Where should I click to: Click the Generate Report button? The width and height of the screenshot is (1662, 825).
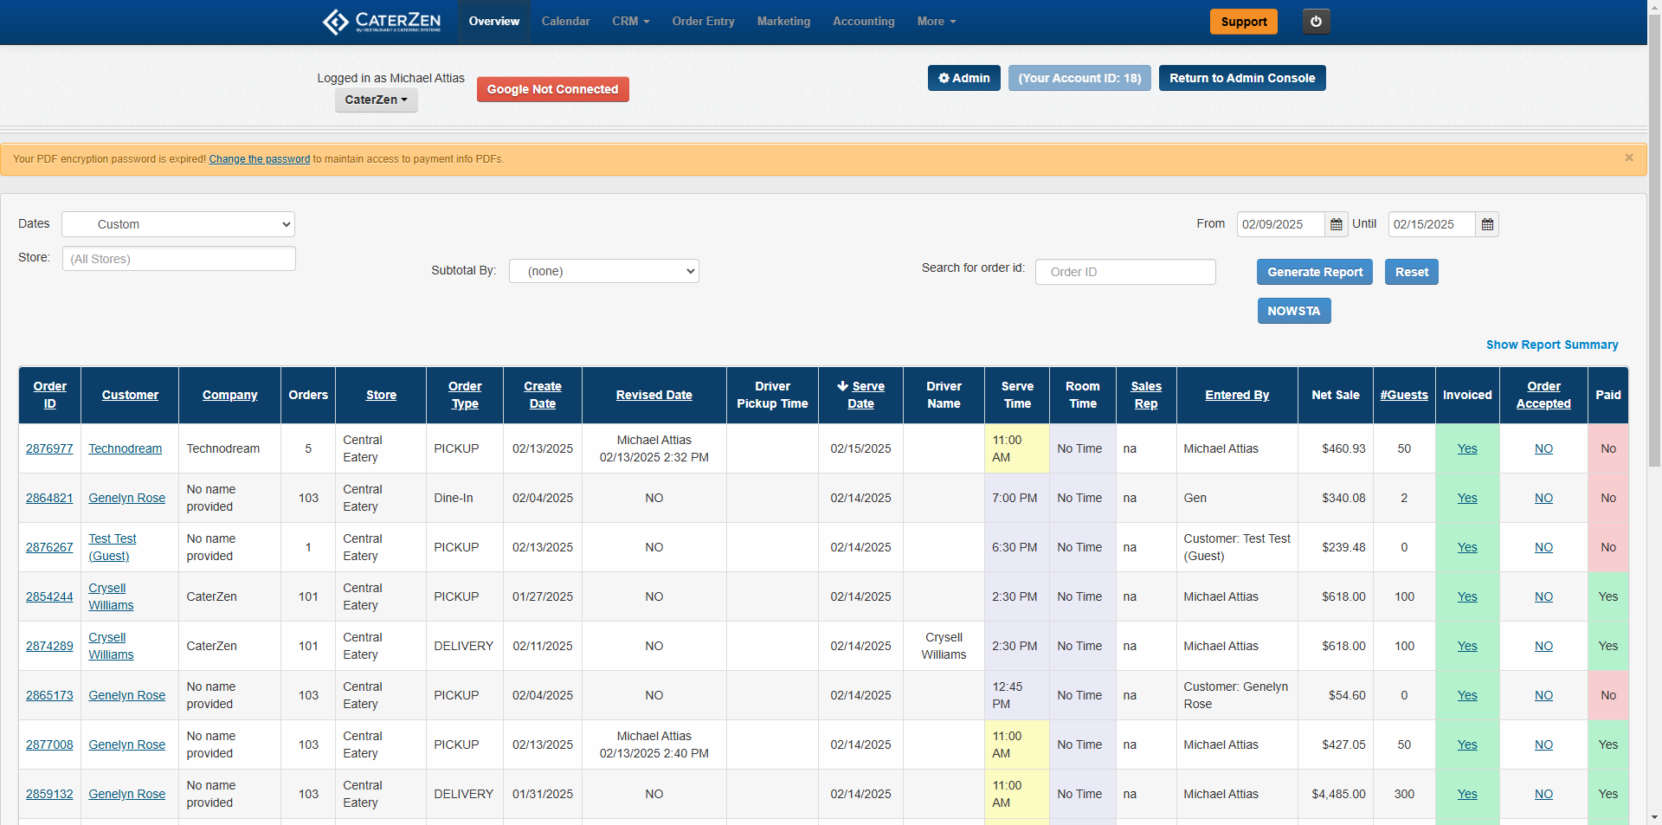[1314, 272]
